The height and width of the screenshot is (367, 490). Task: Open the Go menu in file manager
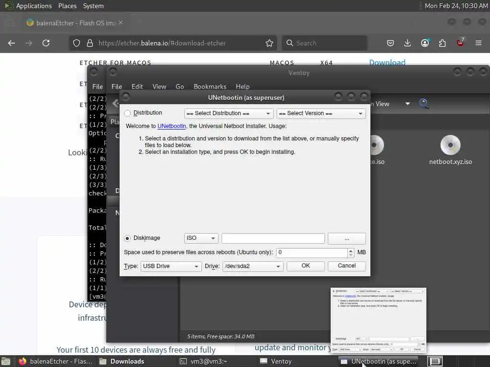coord(180,86)
